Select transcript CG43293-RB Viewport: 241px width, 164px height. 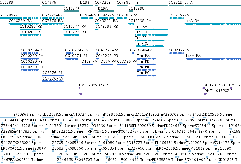point(106,27)
